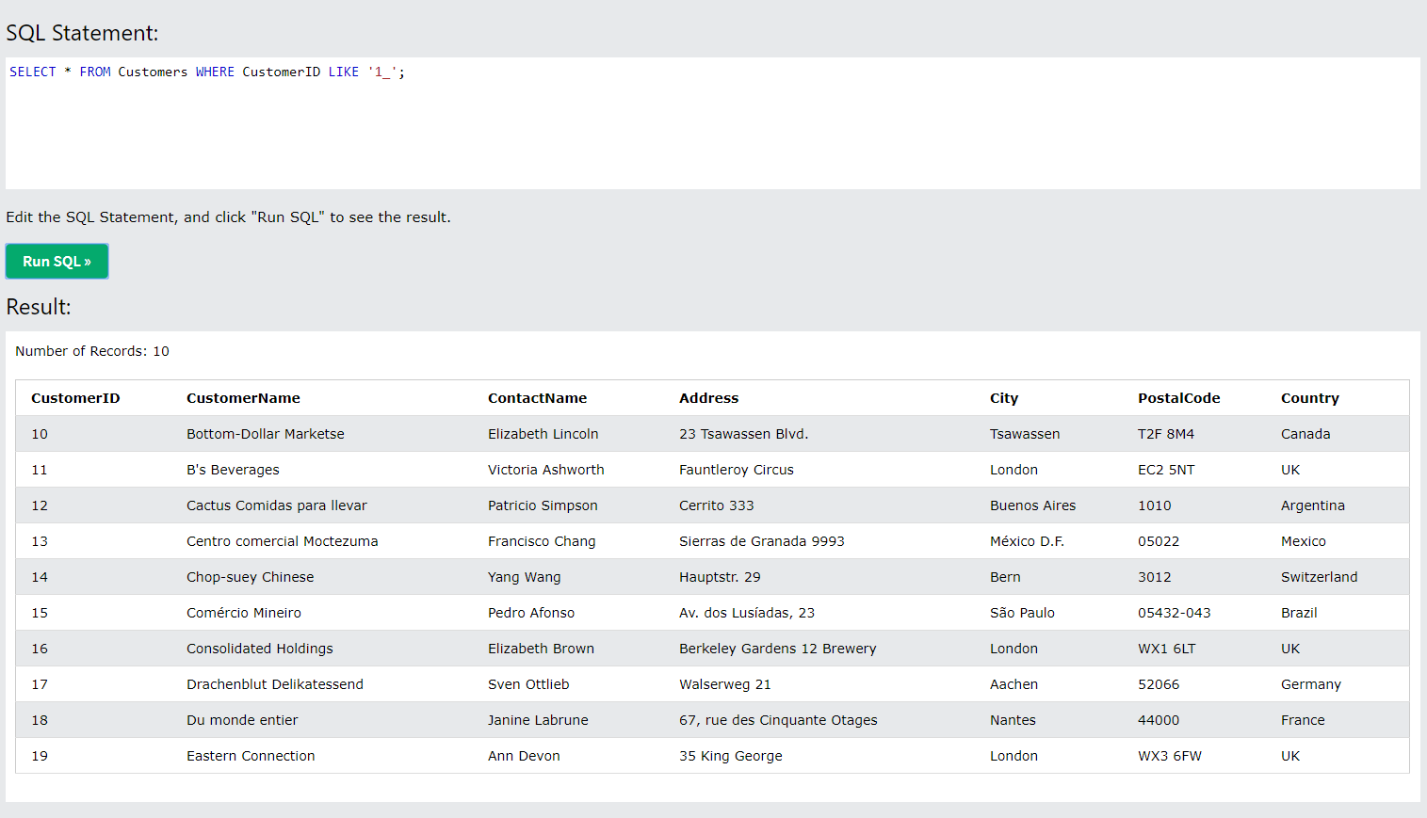Click inside the SQL statement editor
The height and width of the screenshot is (818, 1427).
(x=712, y=123)
